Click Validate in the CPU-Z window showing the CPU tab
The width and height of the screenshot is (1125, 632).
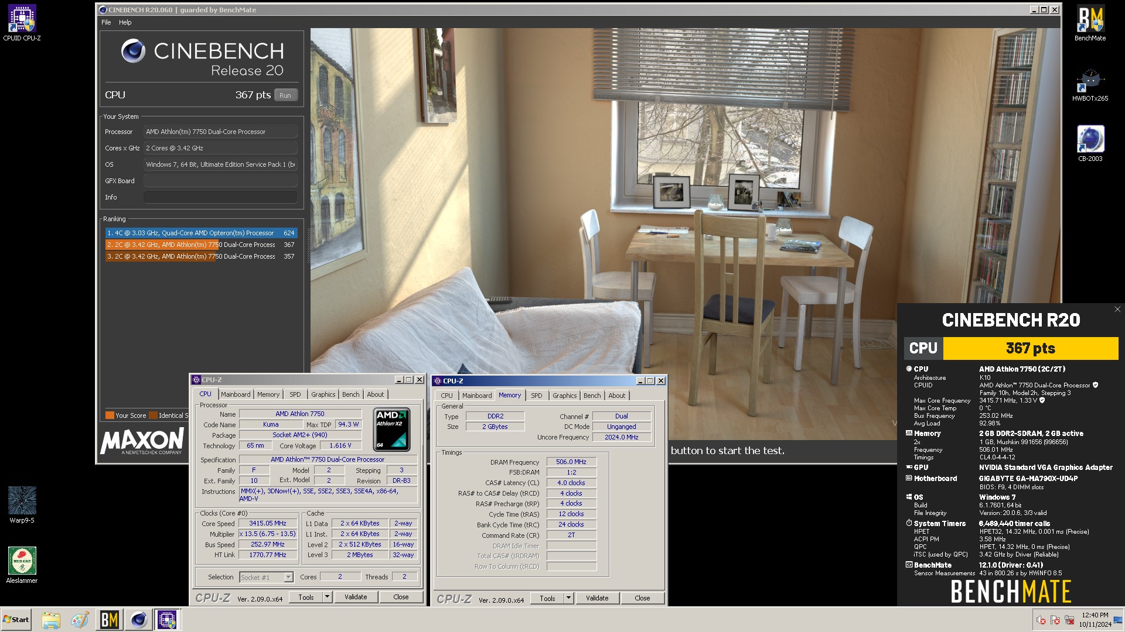[x=356, y=597]
